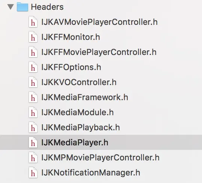The height and width of the screenshot is (183, 202).
Task: Click the header file icon for IJKKVOController.h
Action: pyautogui.click(x=33, y=82)
